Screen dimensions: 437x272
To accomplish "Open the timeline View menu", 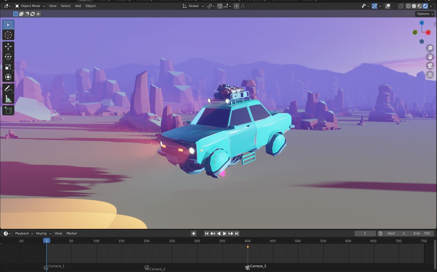I will click(x=58, y=233).
